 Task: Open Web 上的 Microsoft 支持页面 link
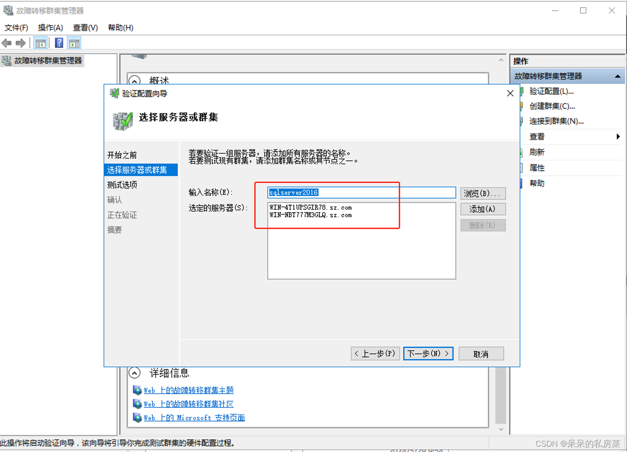[194, 418]
